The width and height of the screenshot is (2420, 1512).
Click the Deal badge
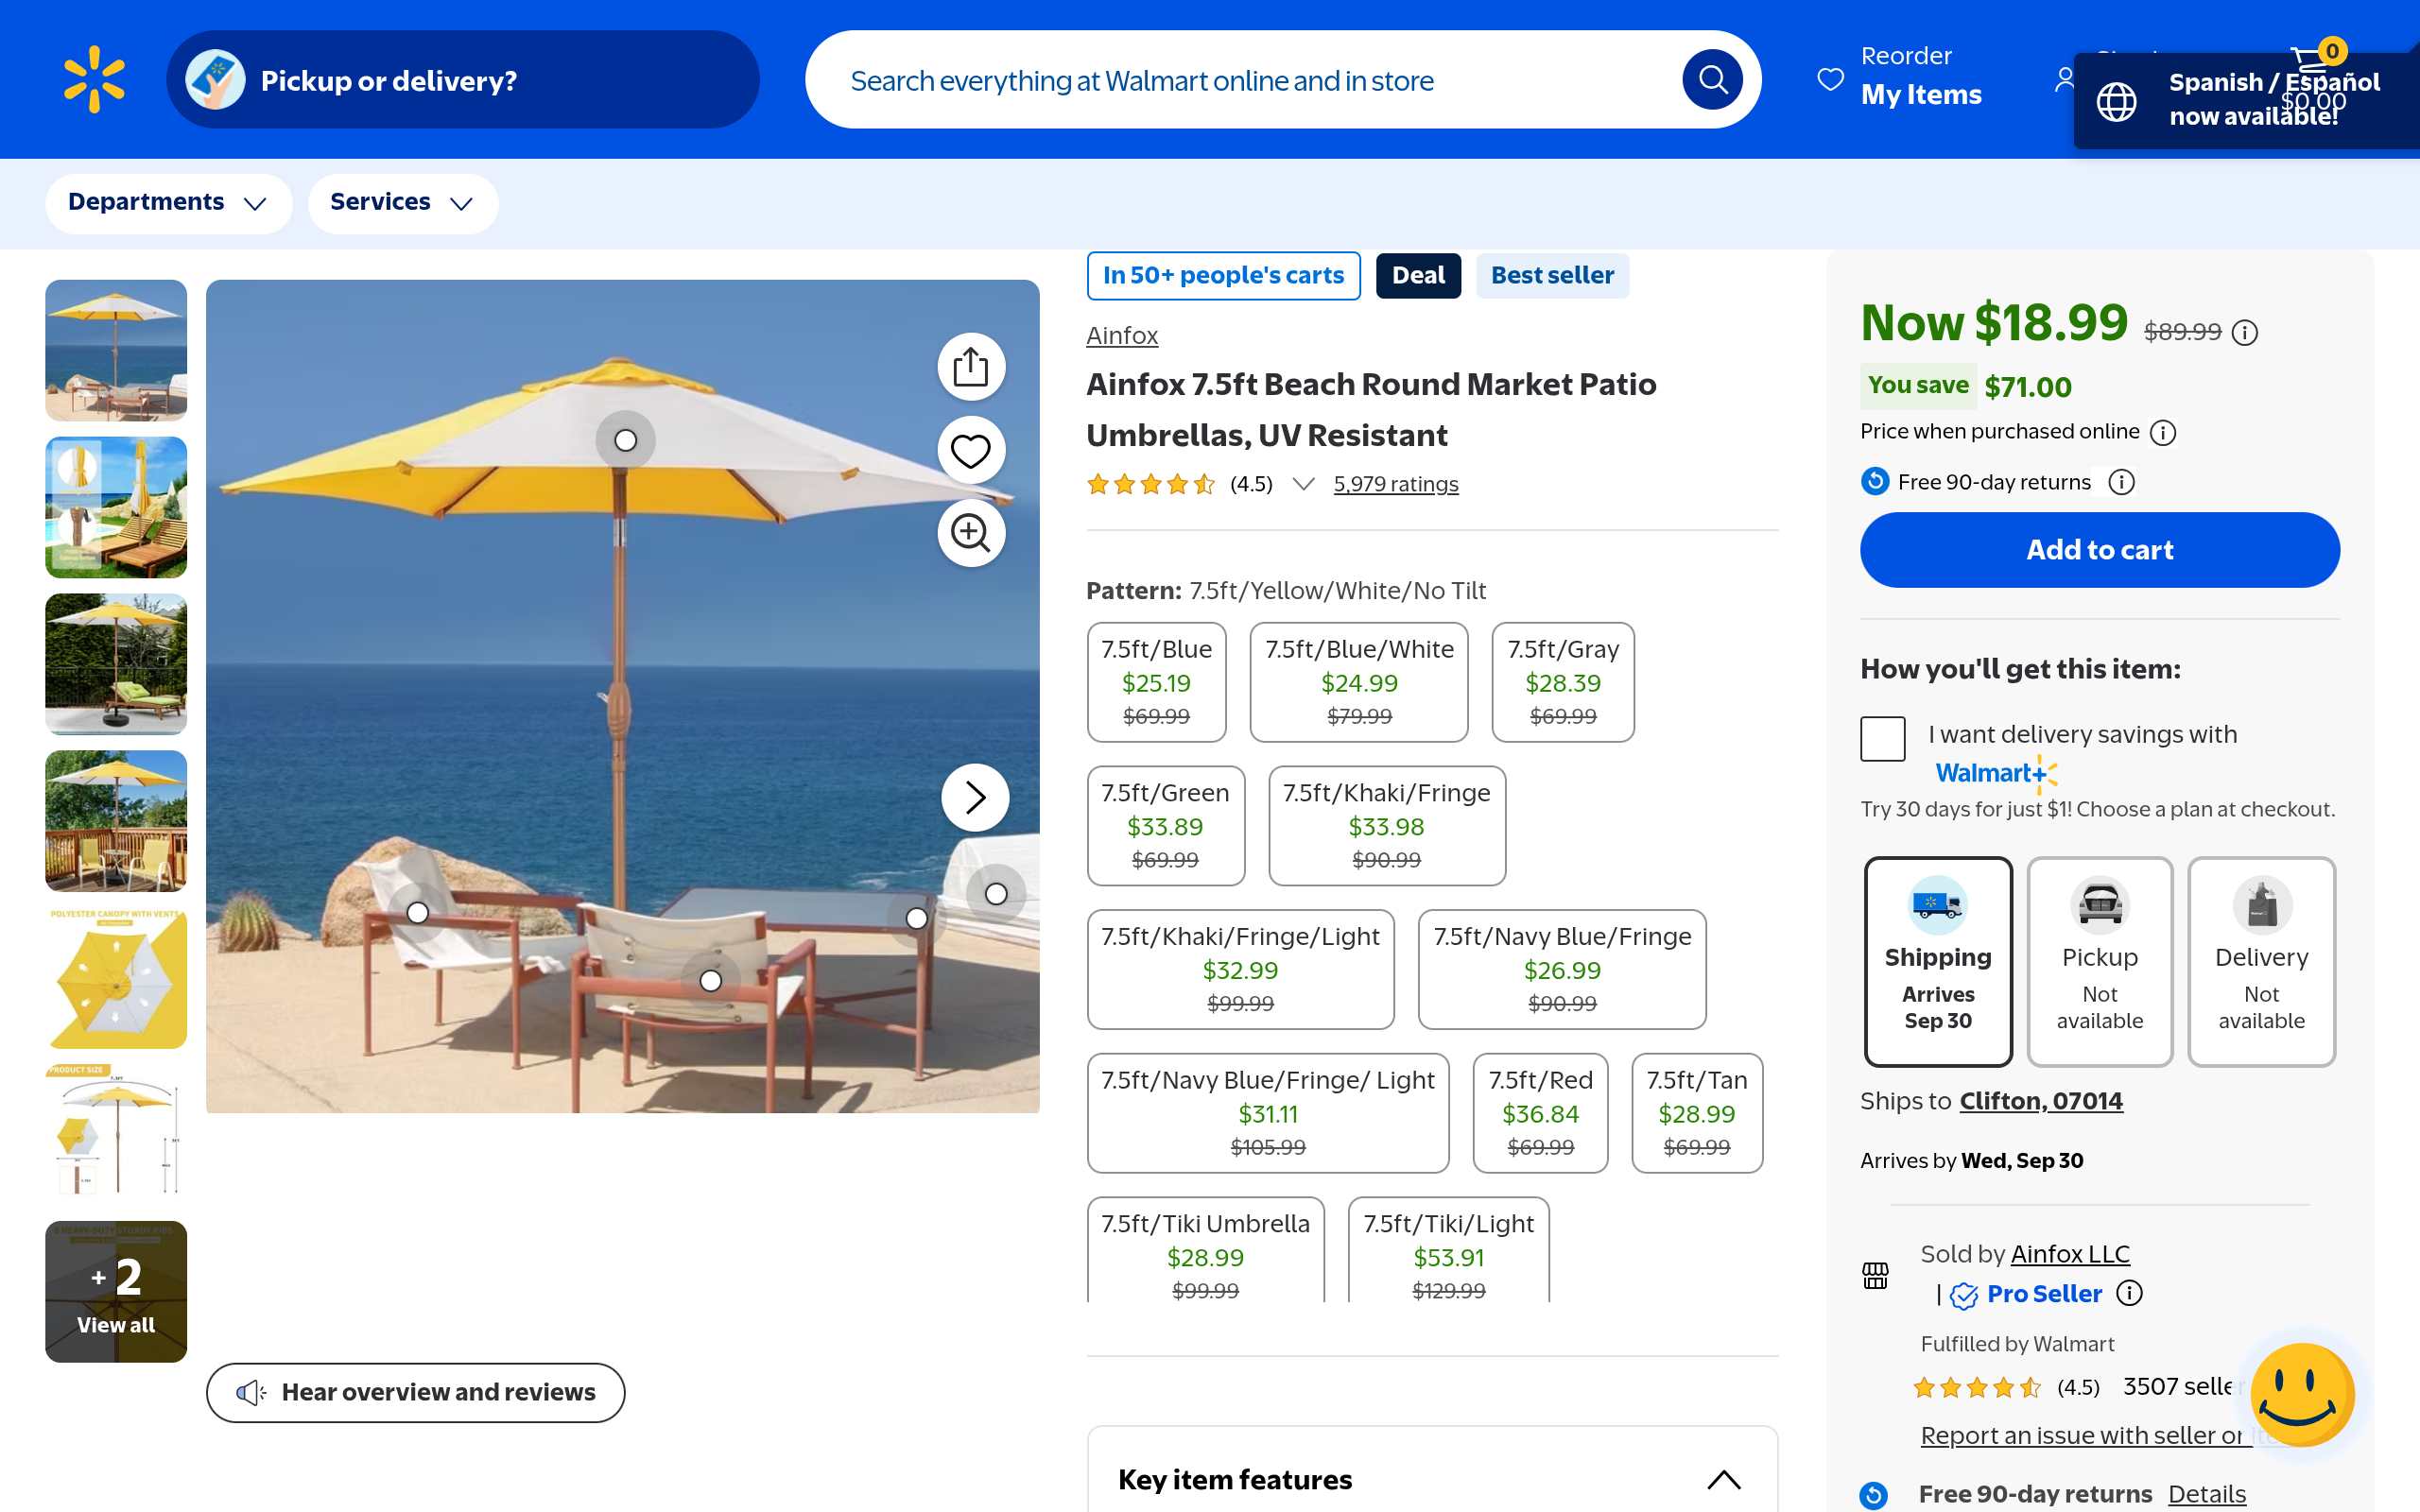coord(1418,275)
